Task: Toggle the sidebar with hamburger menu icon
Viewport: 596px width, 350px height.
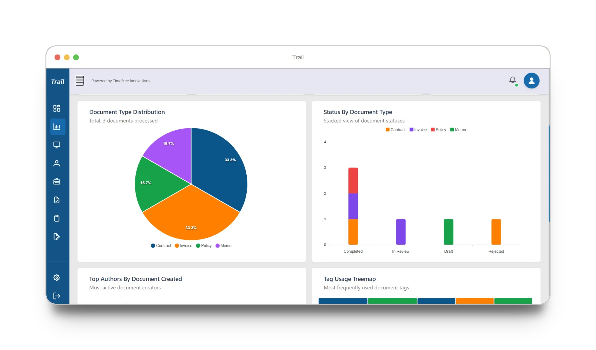Action: tap(80, 81)
